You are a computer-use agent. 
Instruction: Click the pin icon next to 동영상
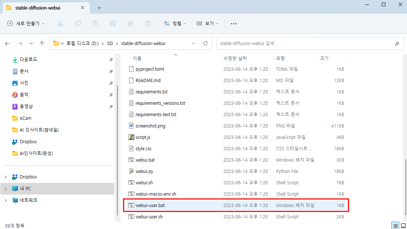click(111, 107)
